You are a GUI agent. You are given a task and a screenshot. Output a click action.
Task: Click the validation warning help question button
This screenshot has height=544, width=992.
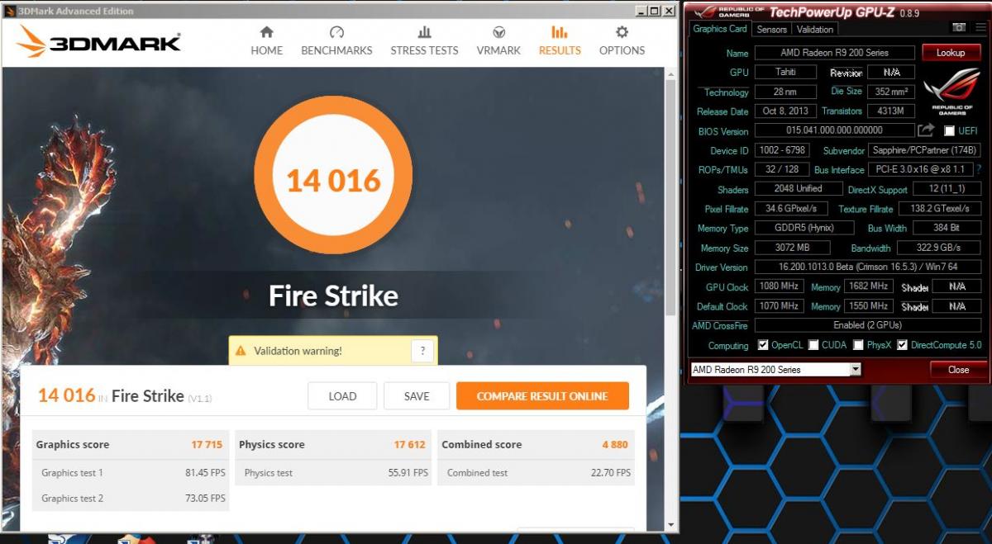pyautogui.click(x=422, y=351)
